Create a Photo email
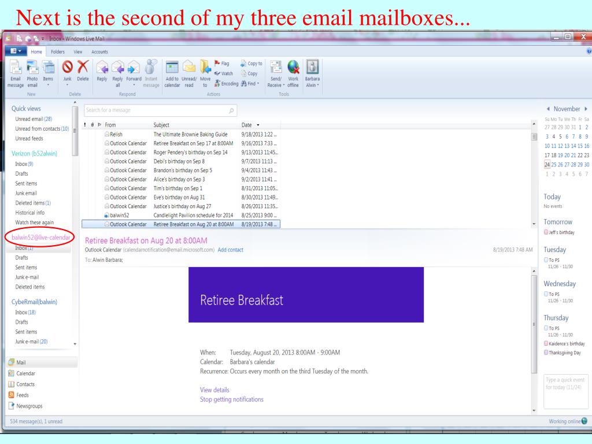Screen dimensions: 592x444 tap(32, 73)
